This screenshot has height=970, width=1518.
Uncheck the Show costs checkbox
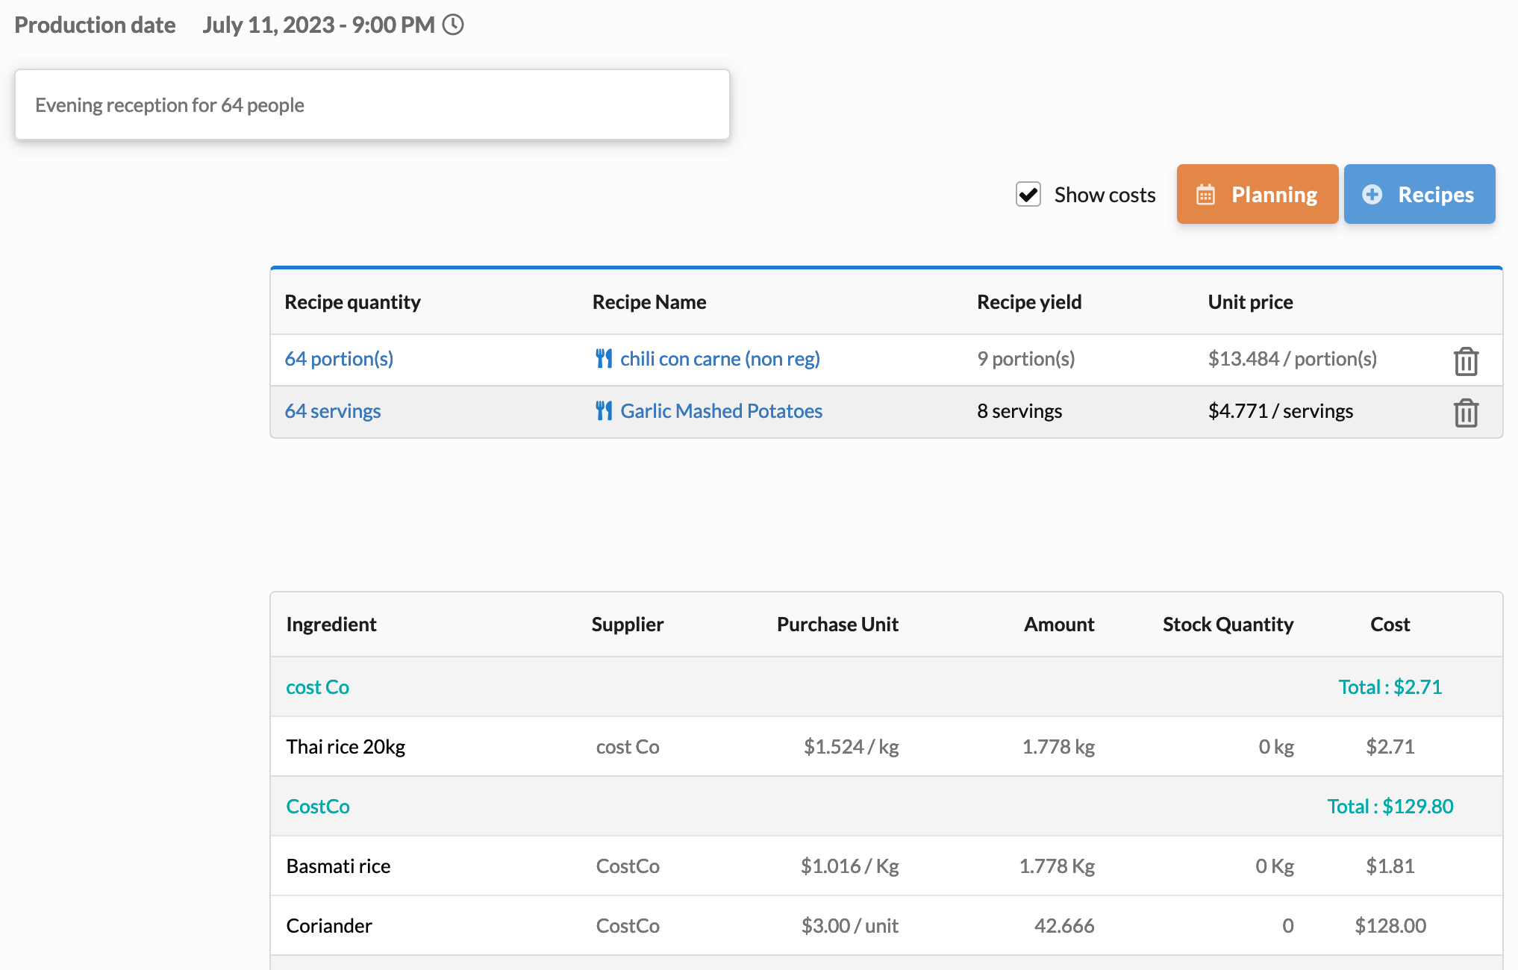pos(1028,194)
